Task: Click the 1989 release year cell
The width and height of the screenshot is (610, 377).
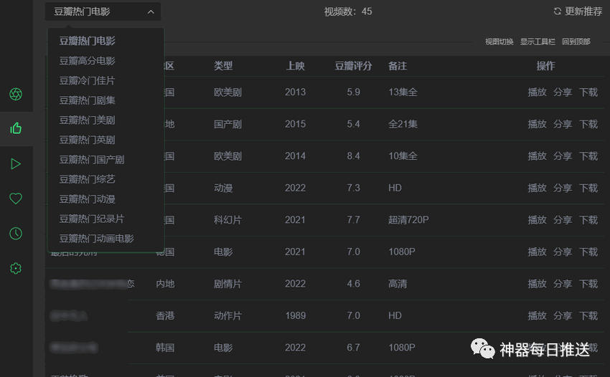Action: pos(295,315)
